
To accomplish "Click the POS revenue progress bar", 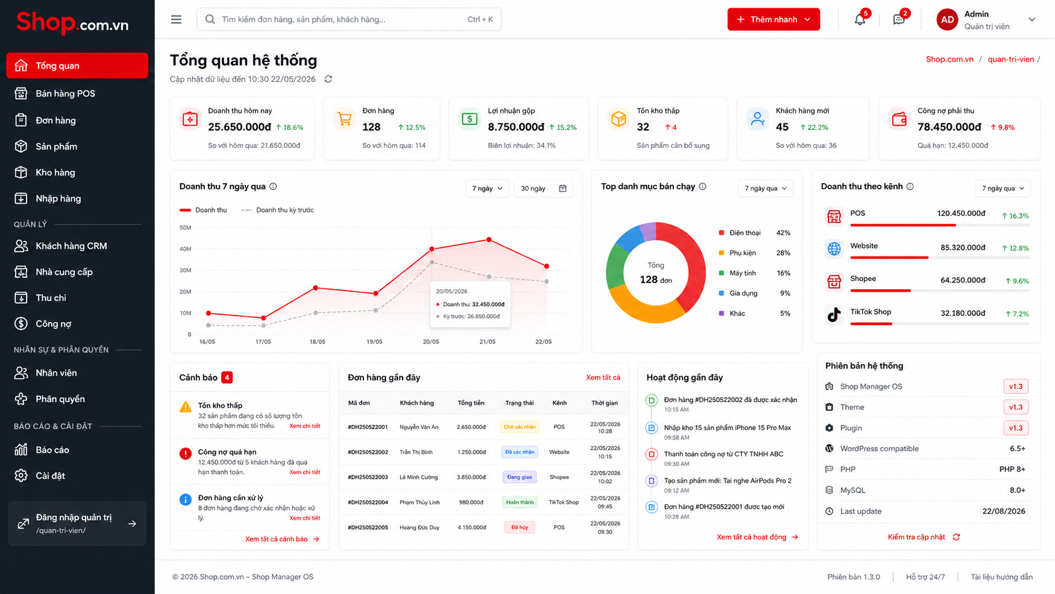I will 940,225.
